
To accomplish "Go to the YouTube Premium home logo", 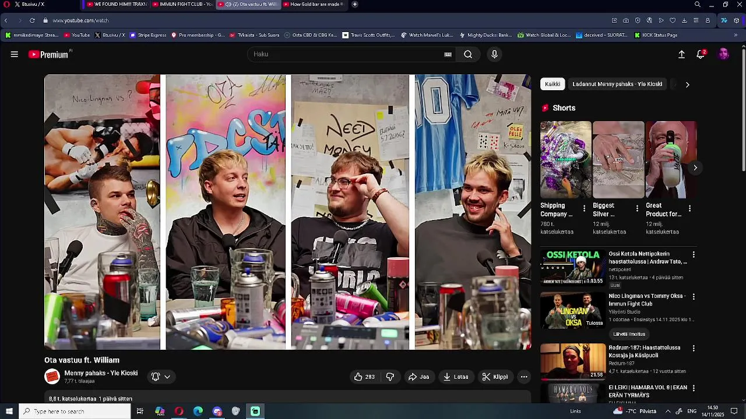I will (50, 54).
